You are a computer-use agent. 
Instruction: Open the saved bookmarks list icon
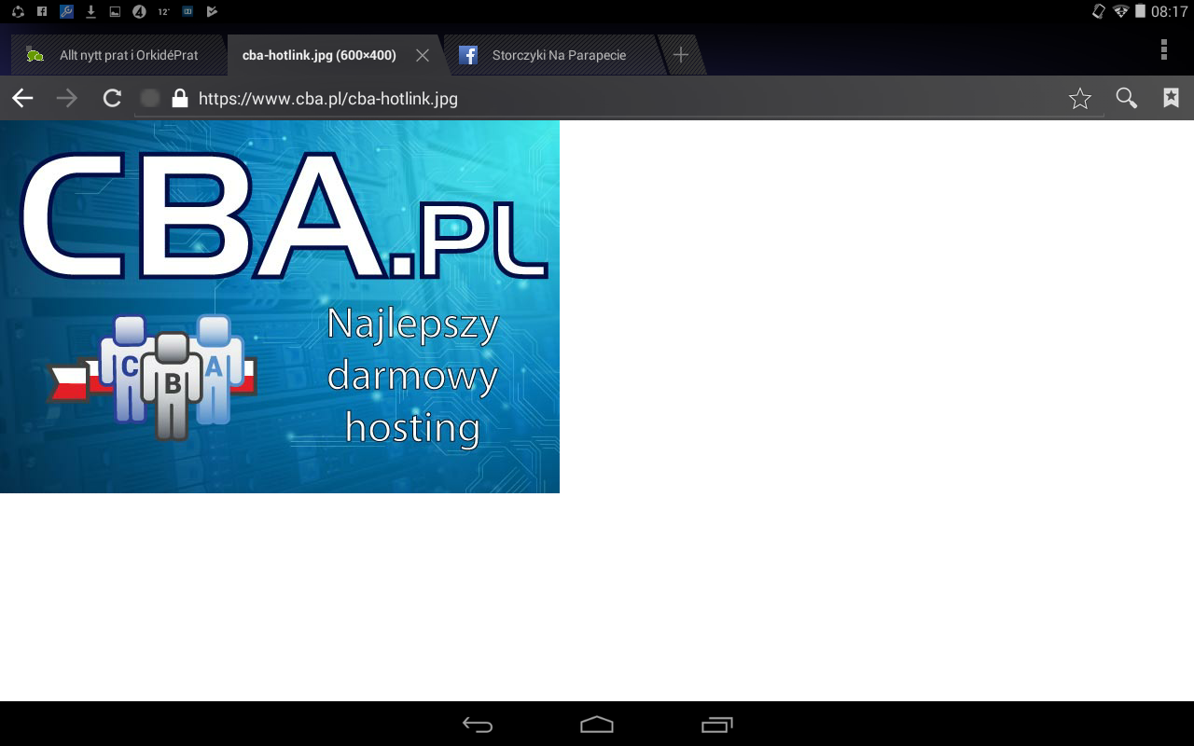1171,99
